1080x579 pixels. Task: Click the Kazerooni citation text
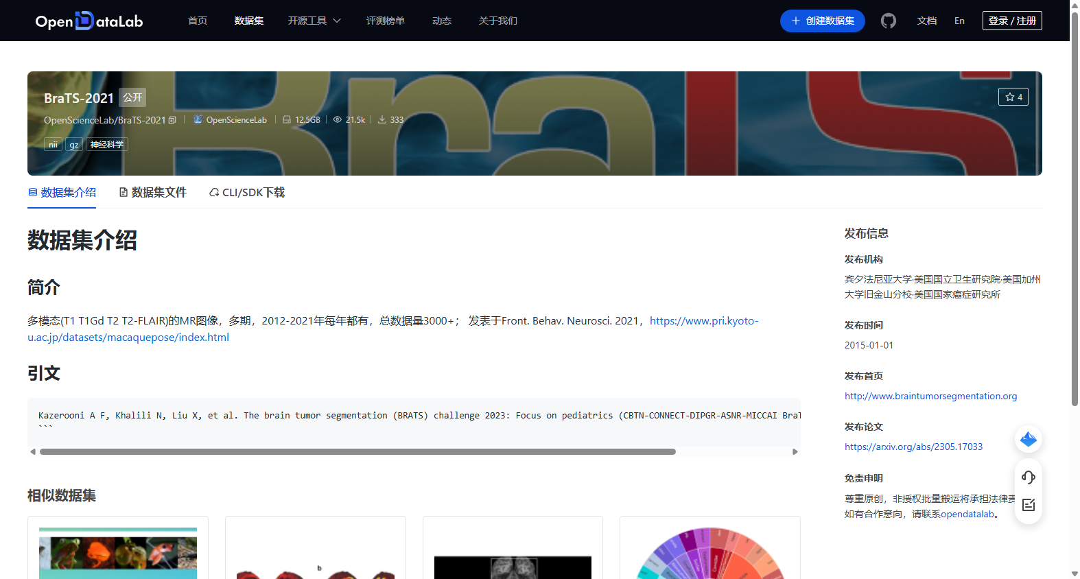click(419, 416)
